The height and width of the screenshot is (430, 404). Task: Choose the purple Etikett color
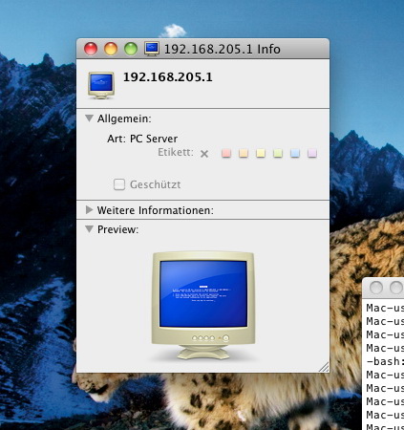coord(312,153)
